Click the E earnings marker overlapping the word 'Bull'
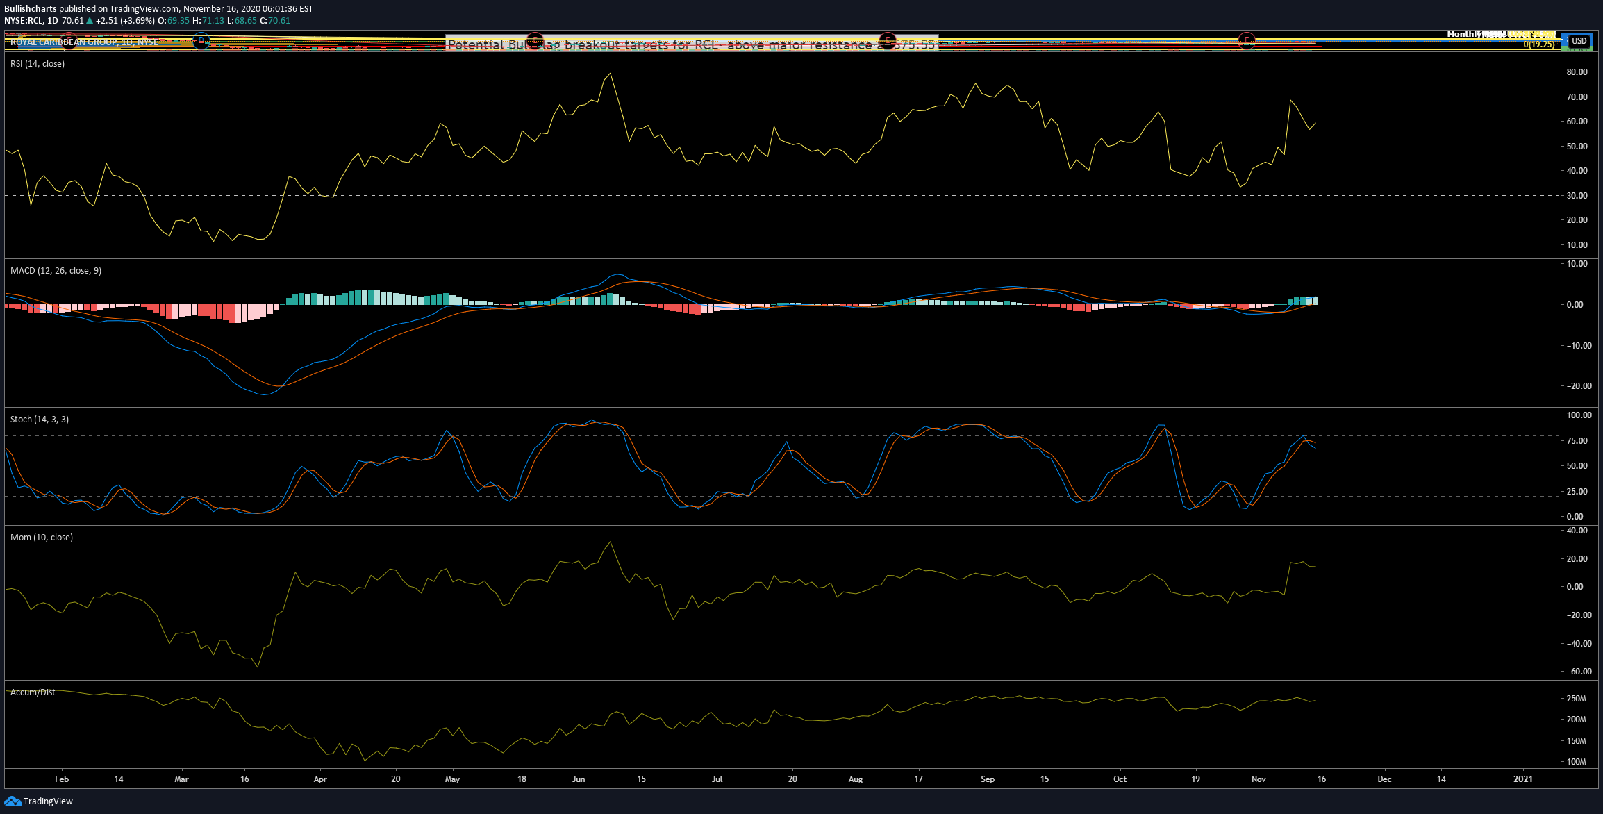This screenshot has height=814, width=1603. tap(534, 41)
